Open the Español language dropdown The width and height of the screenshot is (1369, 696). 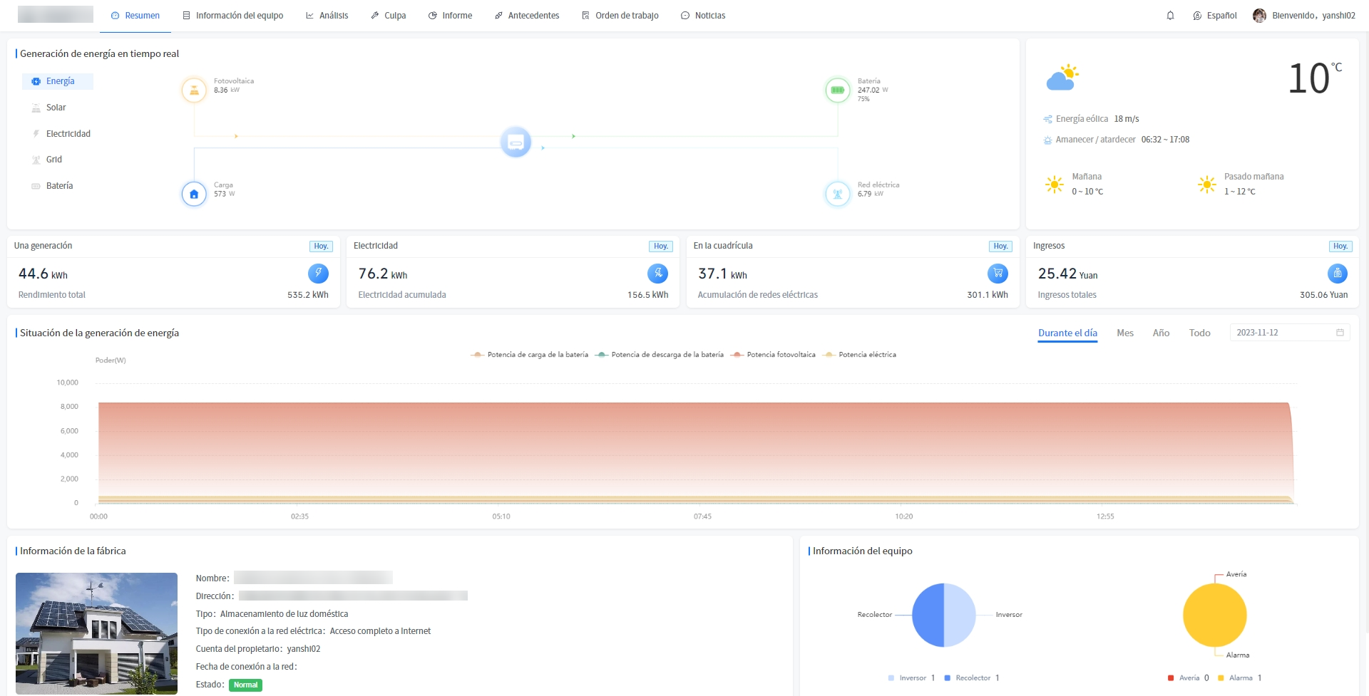(1215, 16)
